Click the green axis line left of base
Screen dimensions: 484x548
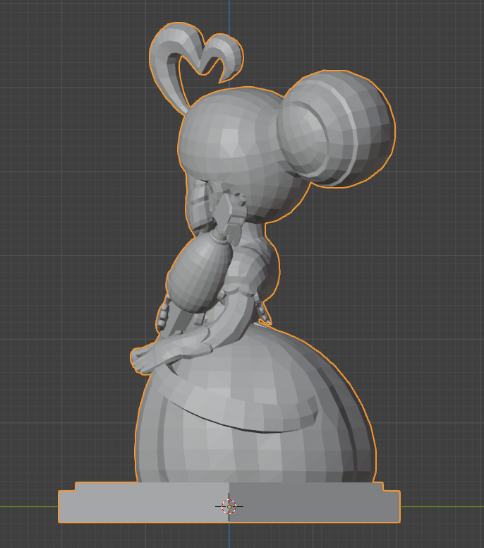(x=28, y=506)
